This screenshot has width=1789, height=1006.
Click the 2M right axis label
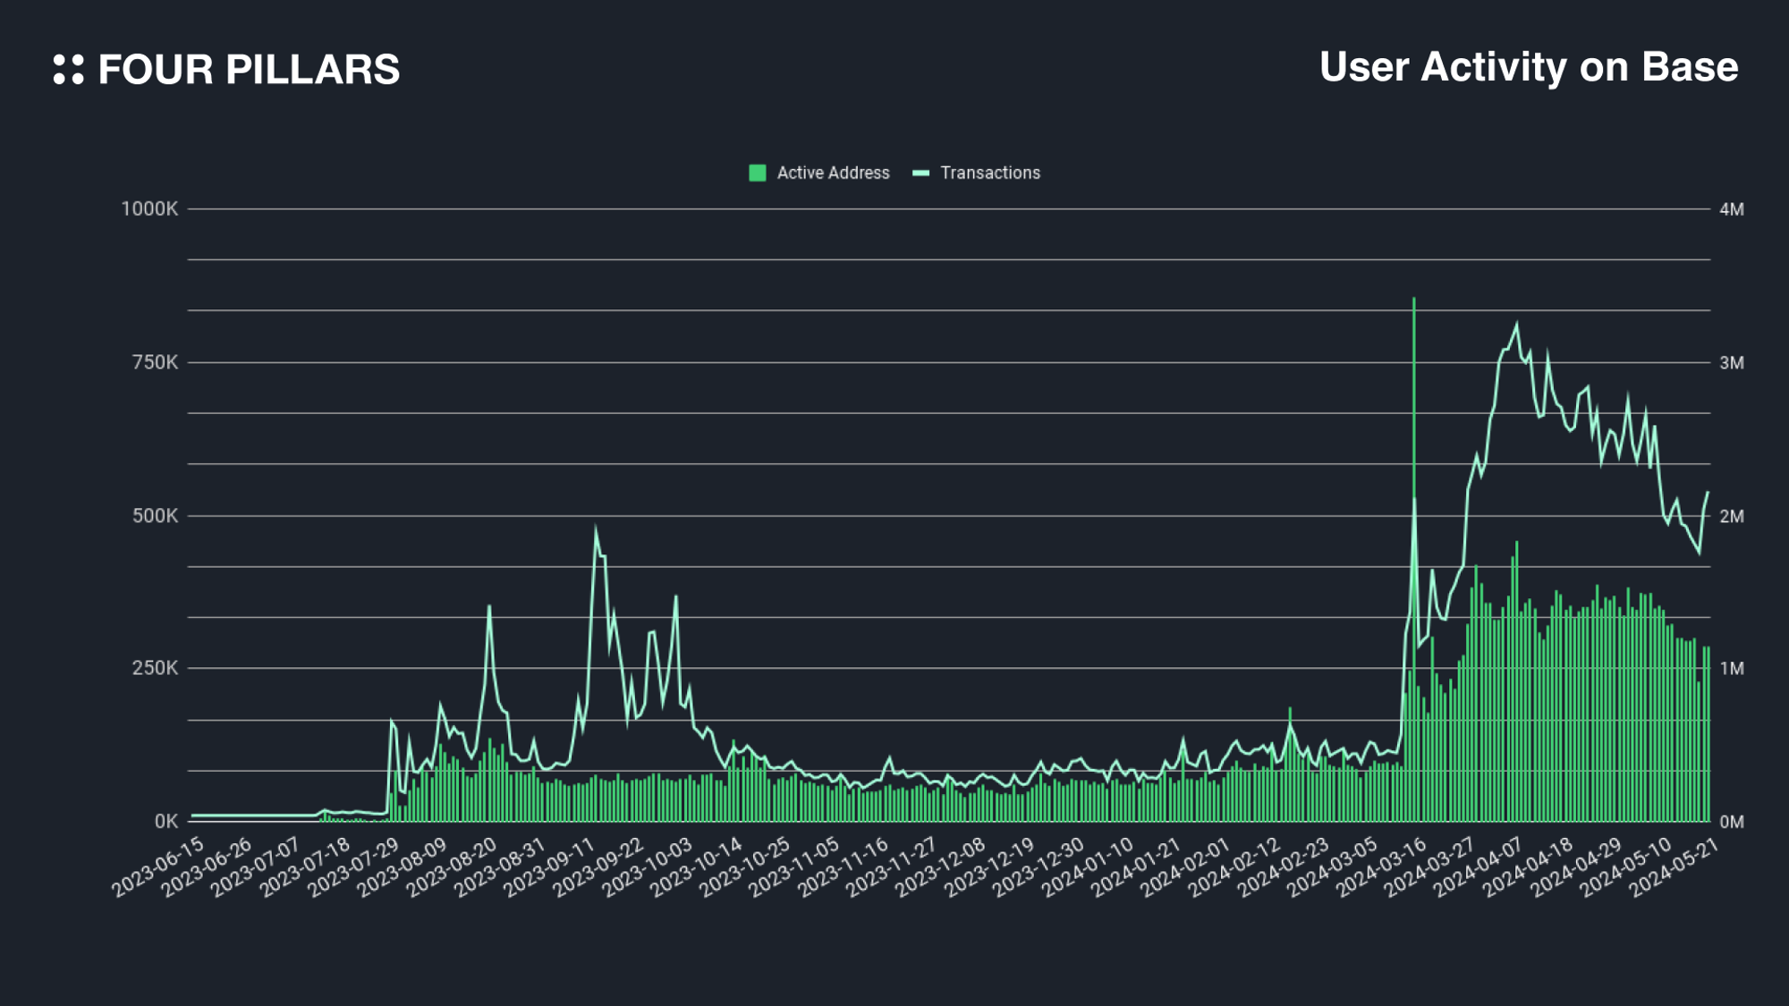[1731, 516]
